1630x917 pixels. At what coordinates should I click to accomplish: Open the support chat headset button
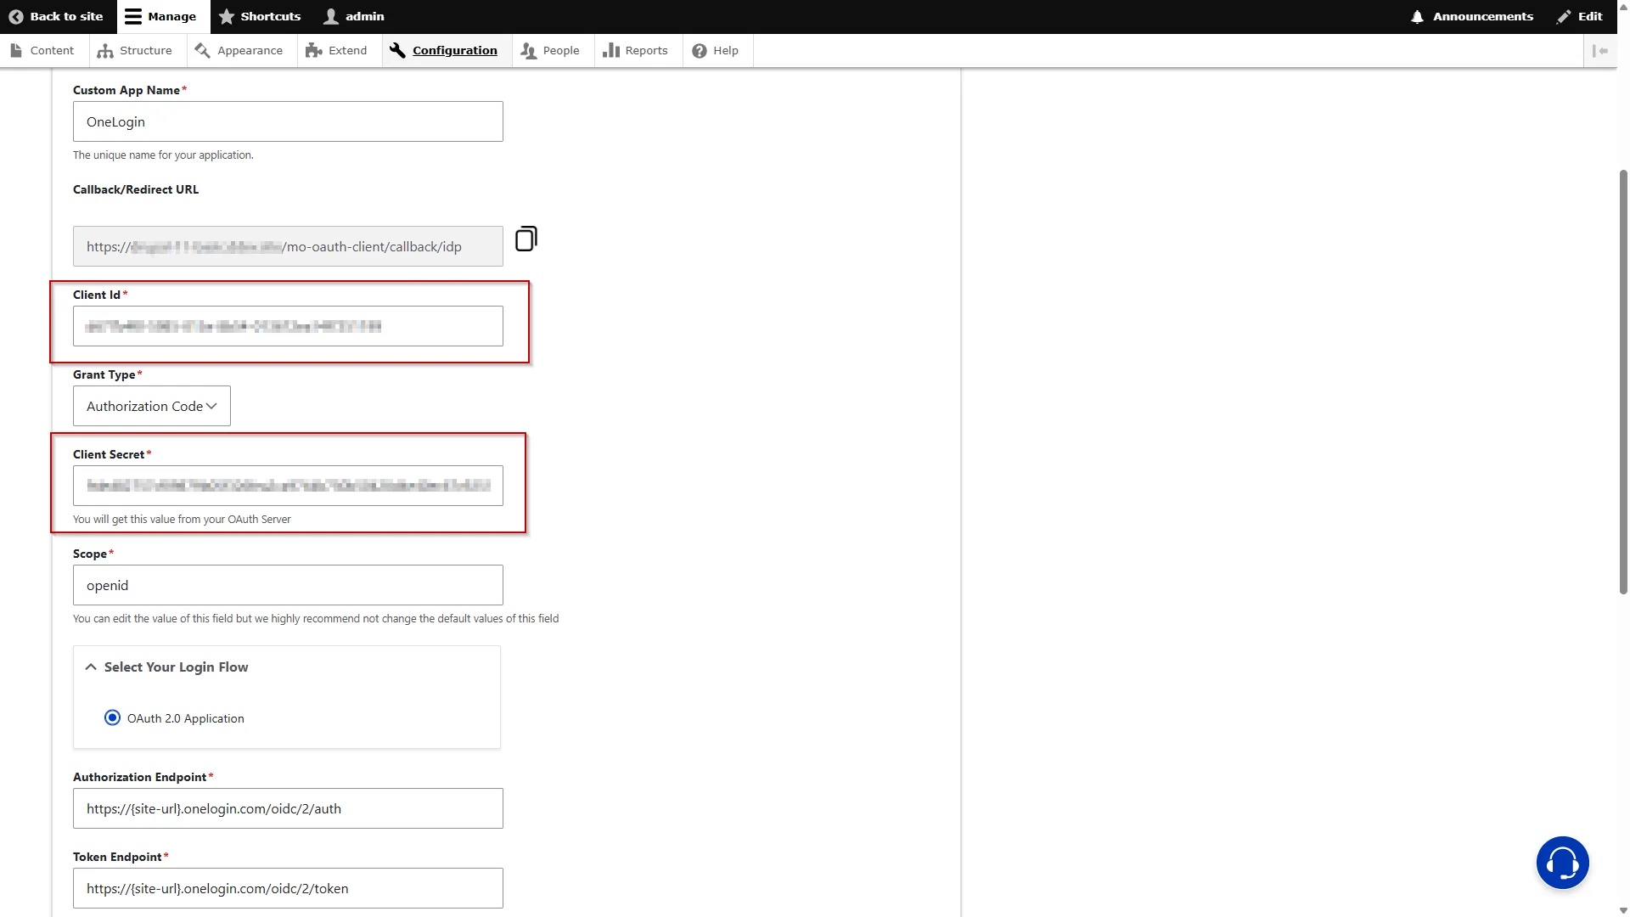(1562, 863)
